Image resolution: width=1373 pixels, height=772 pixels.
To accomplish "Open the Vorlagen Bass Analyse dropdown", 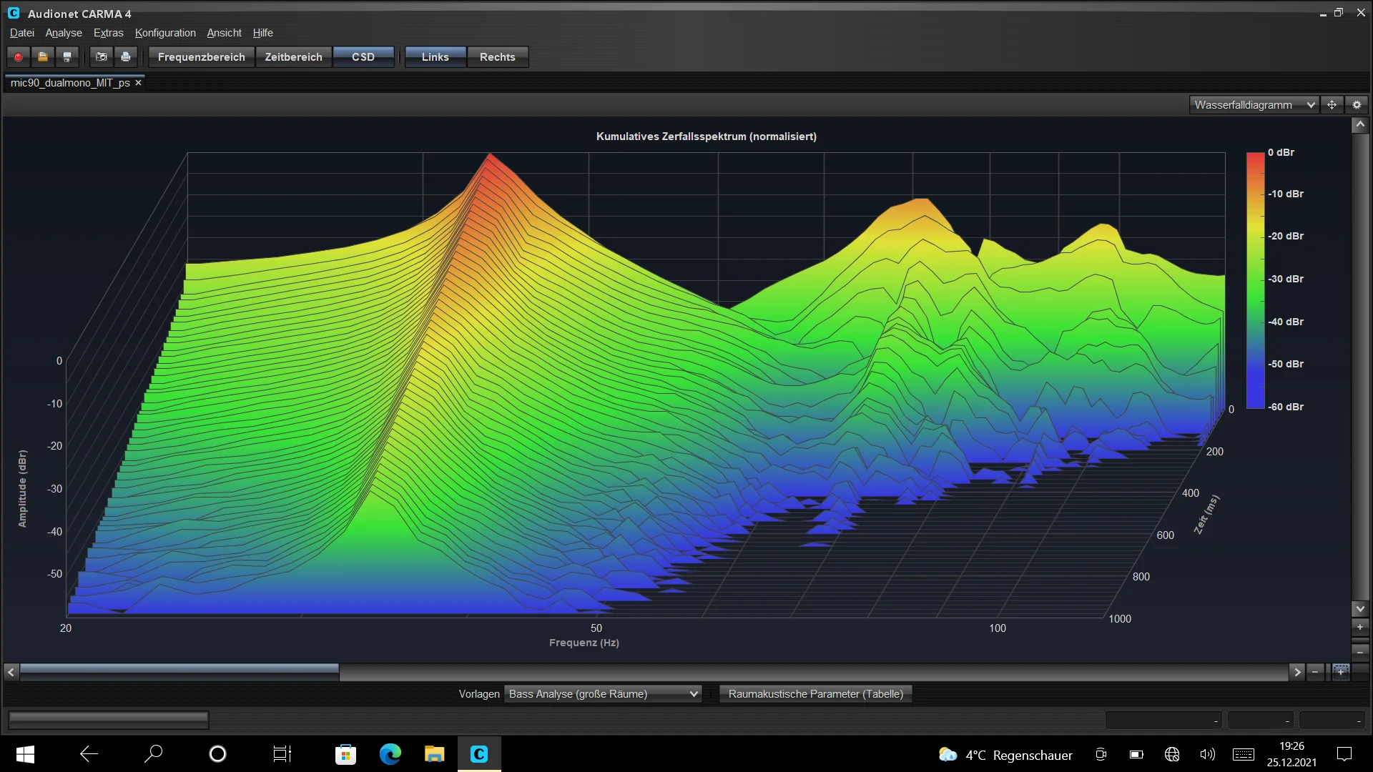I will 603,694.
